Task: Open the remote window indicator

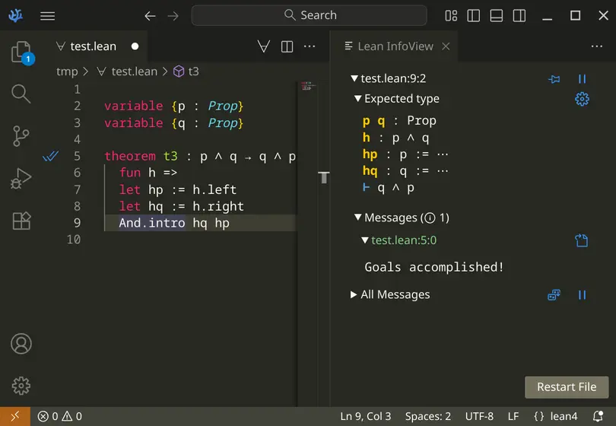Action: (x=15, y=416)
